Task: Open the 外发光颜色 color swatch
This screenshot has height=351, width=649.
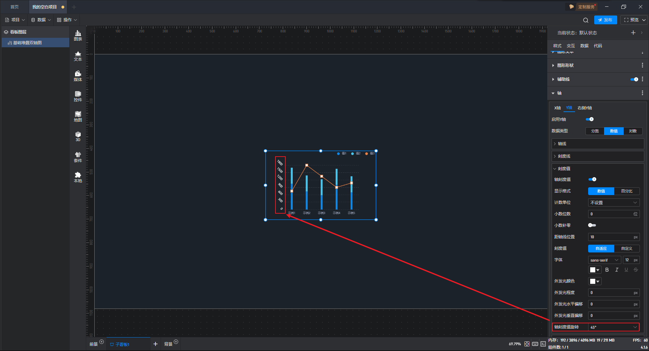Action: [x=595, y=281]
